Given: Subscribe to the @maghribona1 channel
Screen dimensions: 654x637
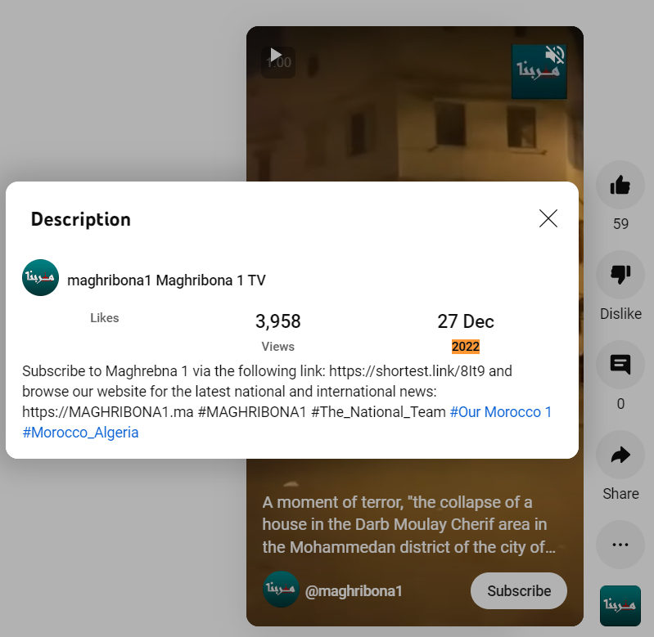Looking at the screenshot, I should click(x=519, y=590).
